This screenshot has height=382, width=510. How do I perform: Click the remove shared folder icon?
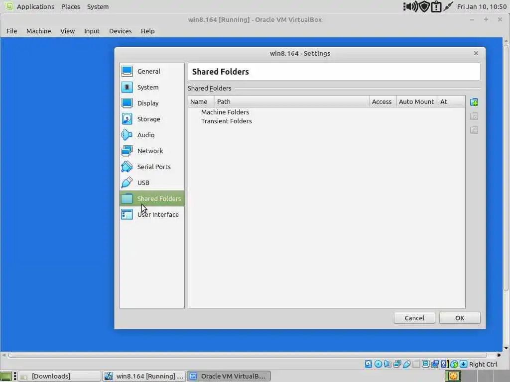point(474,130)
